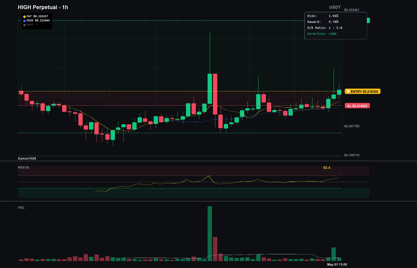Click the May 01 13:00 time label
The width and height of the screenshot is (417, 268).
(337, 264)
